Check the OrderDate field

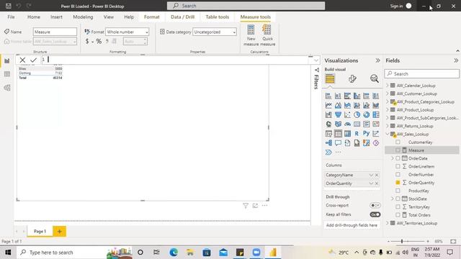click(398, 158)
